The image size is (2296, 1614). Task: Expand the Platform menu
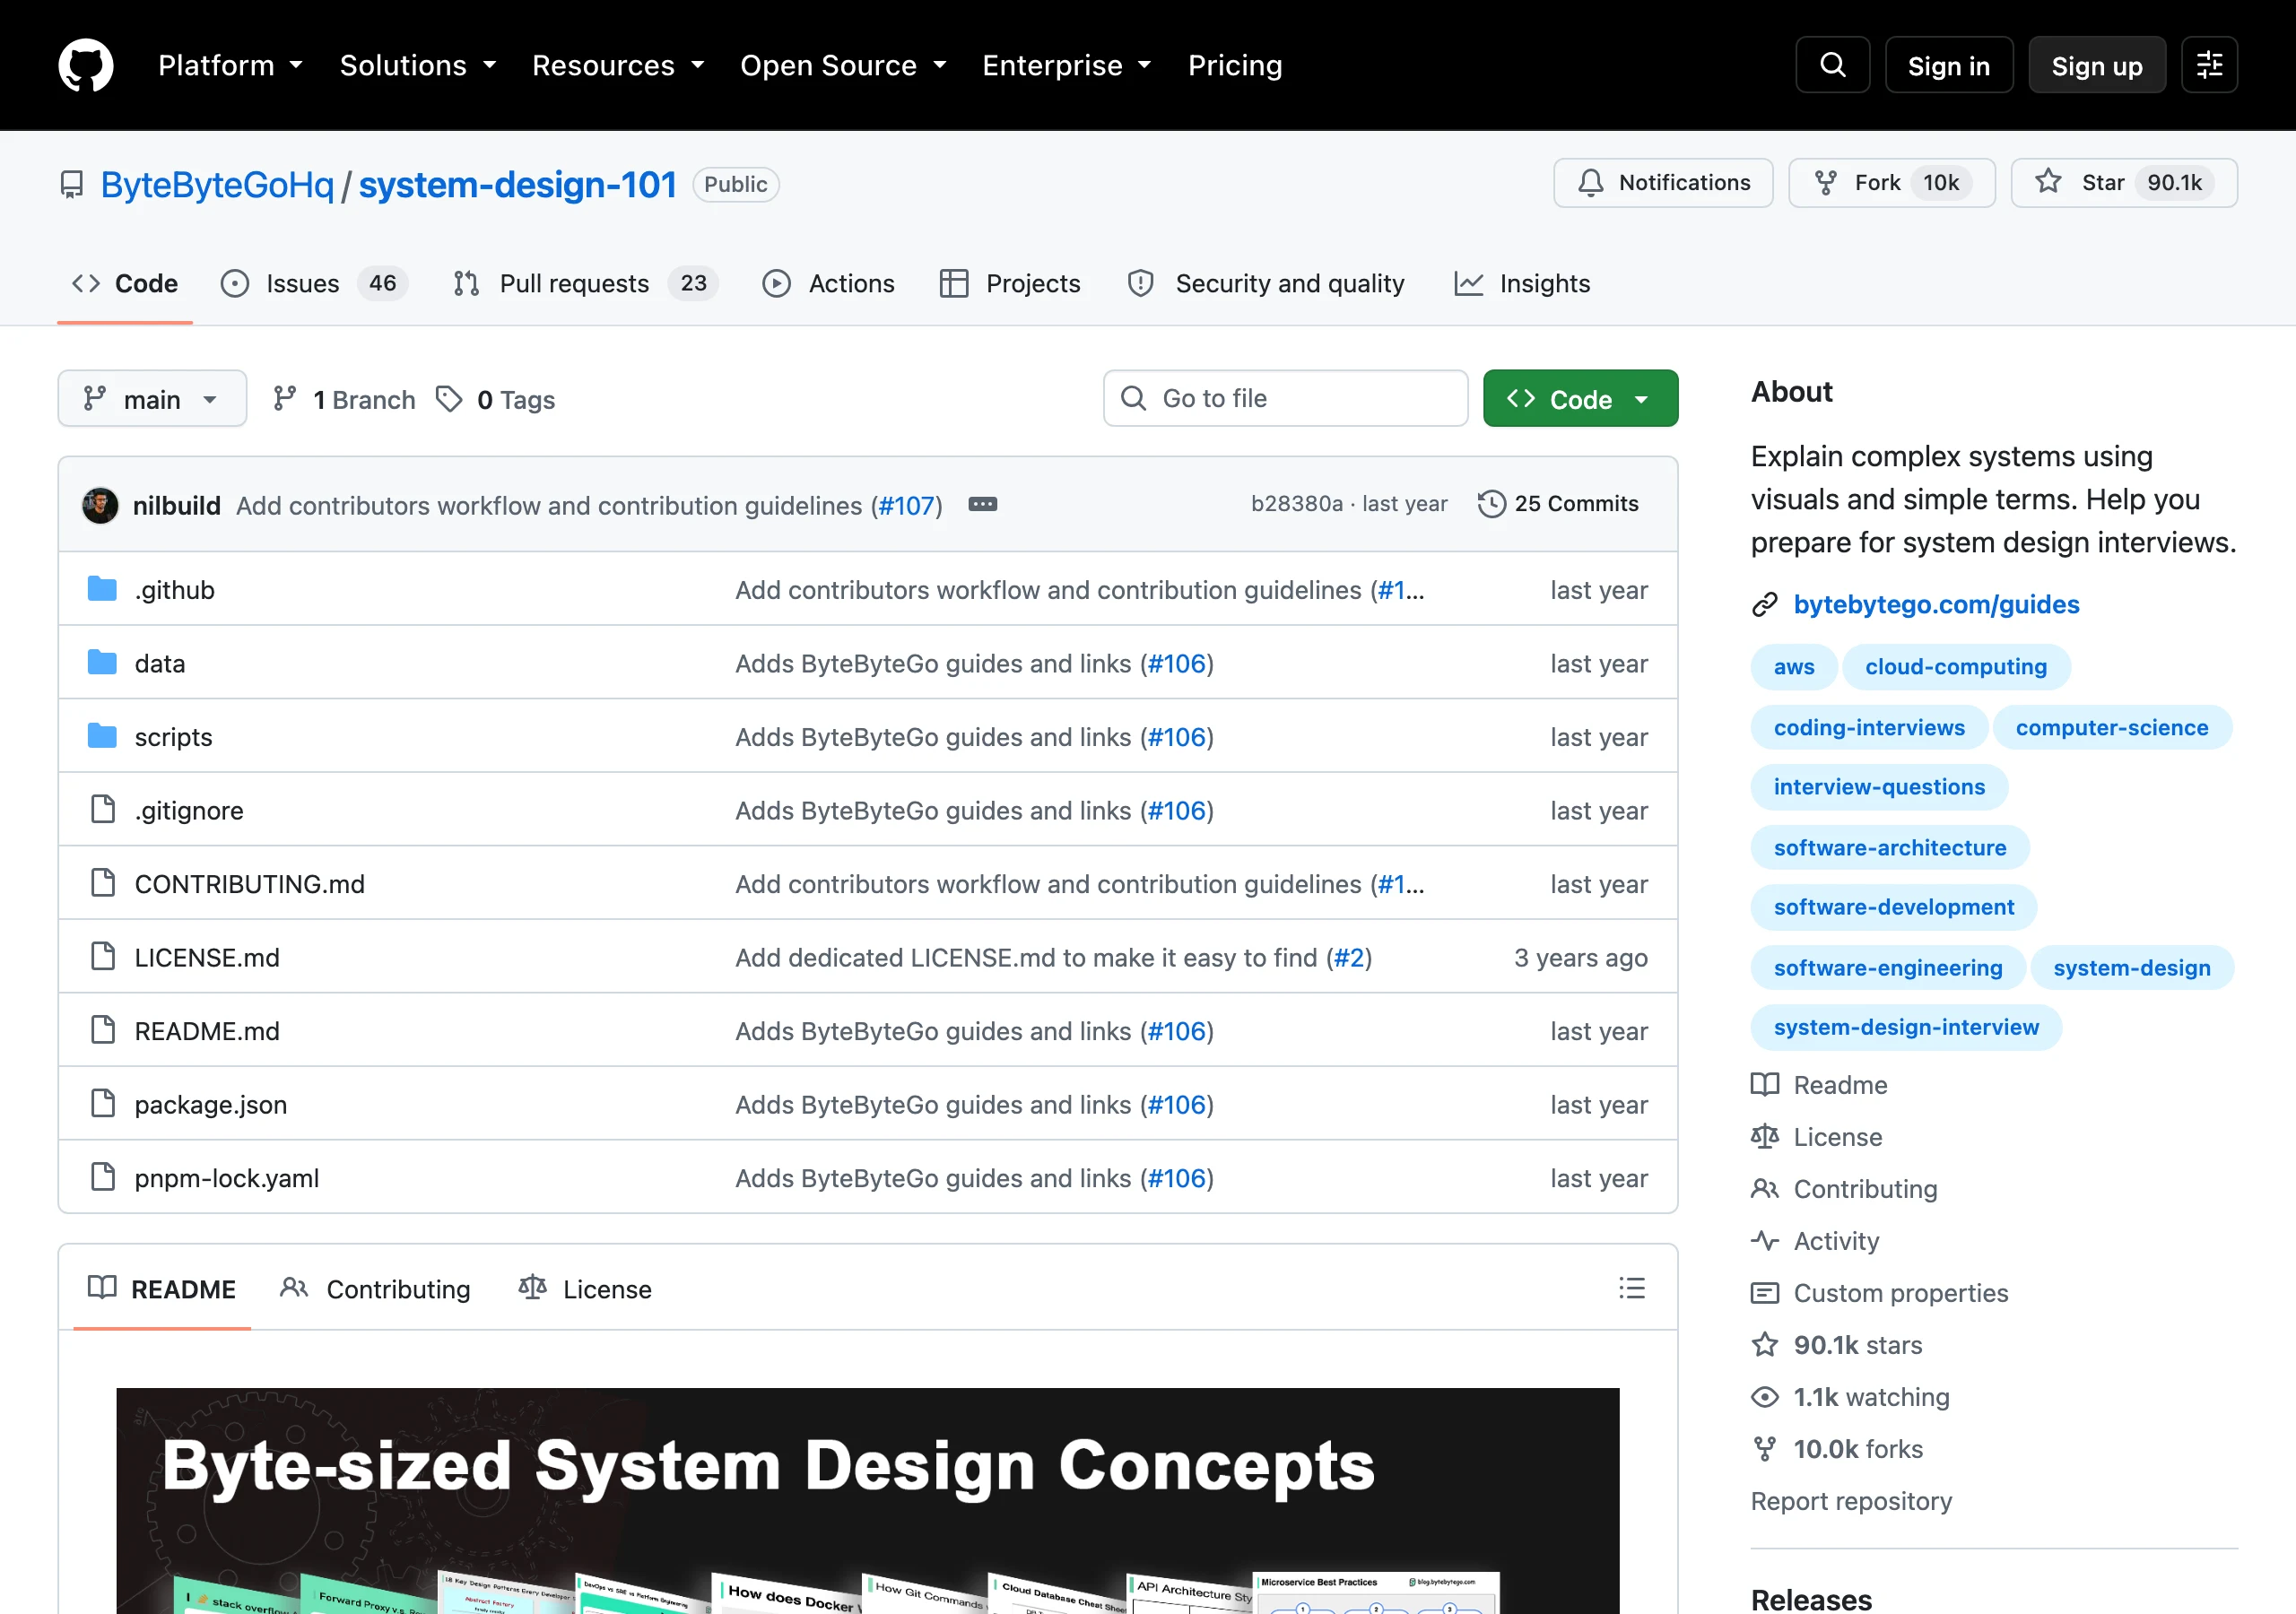[x=230, y=65]
